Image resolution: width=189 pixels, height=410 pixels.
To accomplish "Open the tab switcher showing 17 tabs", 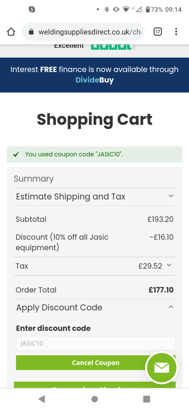I will click(157, 32).
